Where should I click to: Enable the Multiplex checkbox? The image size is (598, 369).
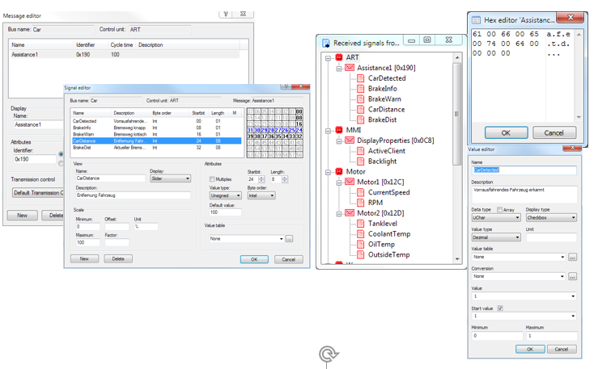tap(213, 179)
